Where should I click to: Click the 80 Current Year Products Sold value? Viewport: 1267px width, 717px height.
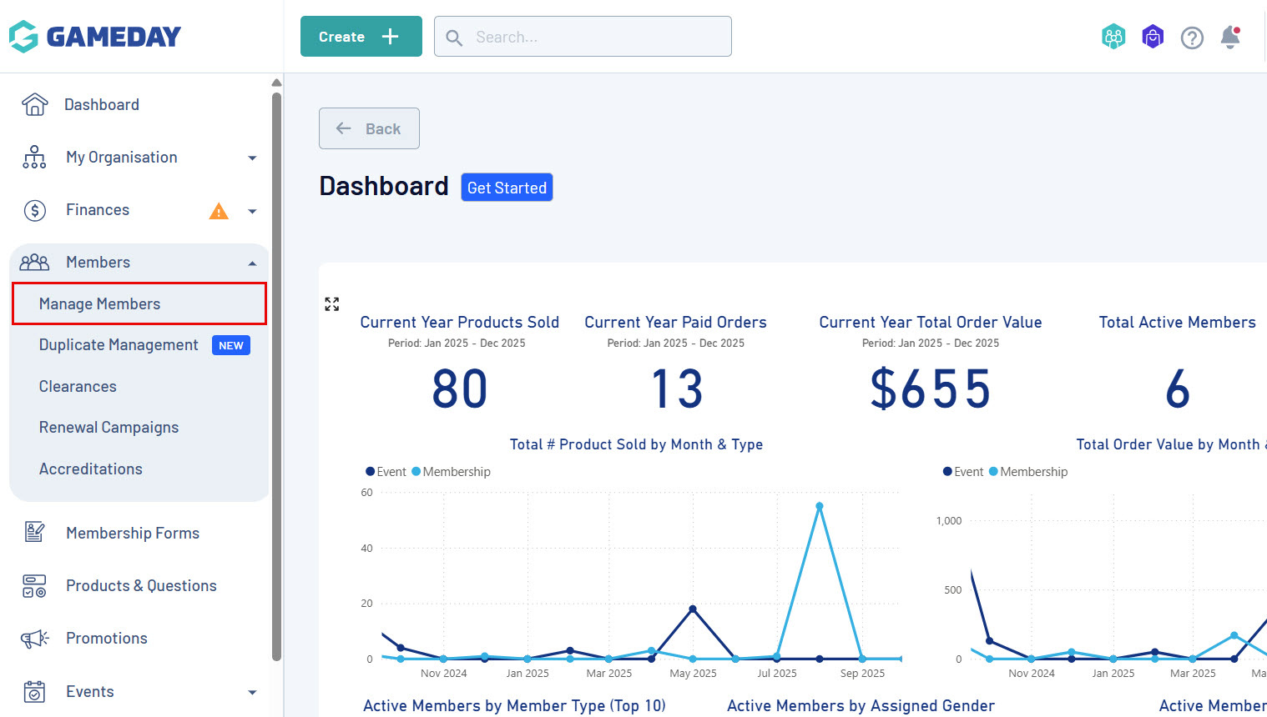click(459, 389)
